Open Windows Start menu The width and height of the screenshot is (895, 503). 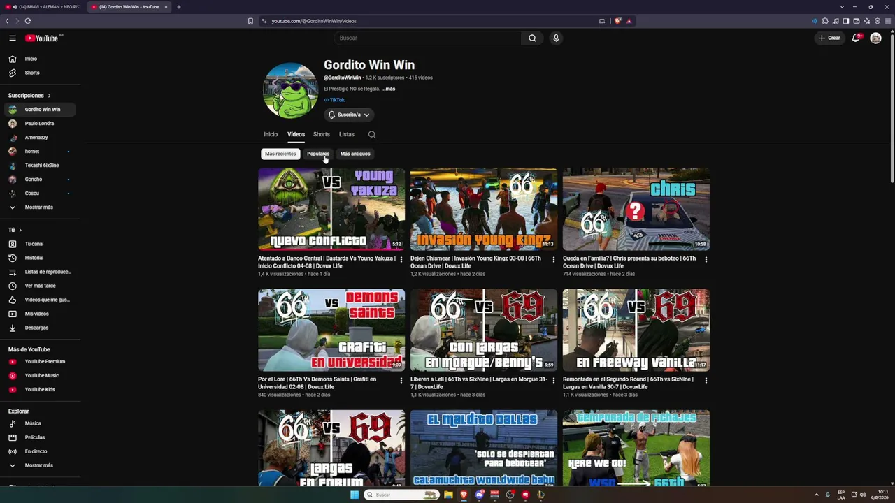355,495
